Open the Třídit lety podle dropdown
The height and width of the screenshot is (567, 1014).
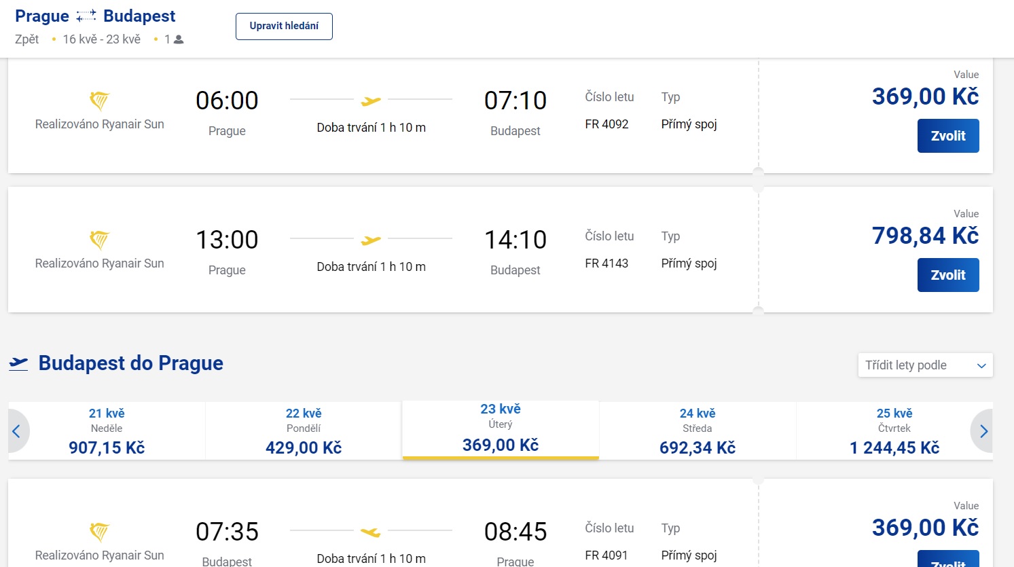tap(925, 365)
